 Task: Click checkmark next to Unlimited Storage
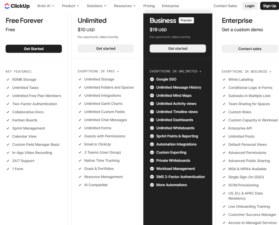tap(80, 79)
